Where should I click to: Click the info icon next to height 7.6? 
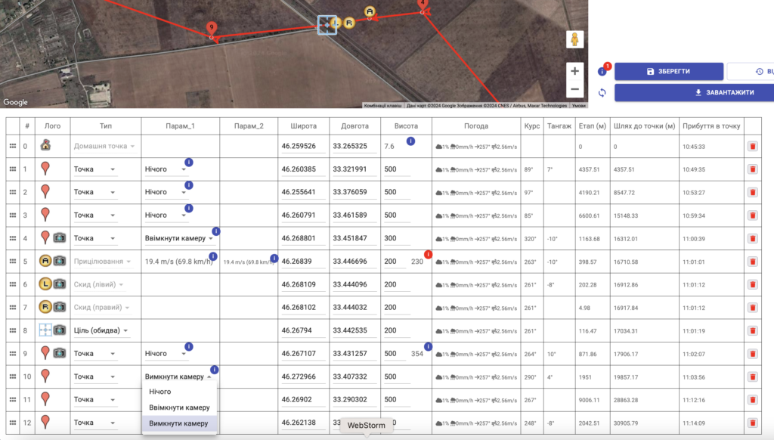coord(410,141)
